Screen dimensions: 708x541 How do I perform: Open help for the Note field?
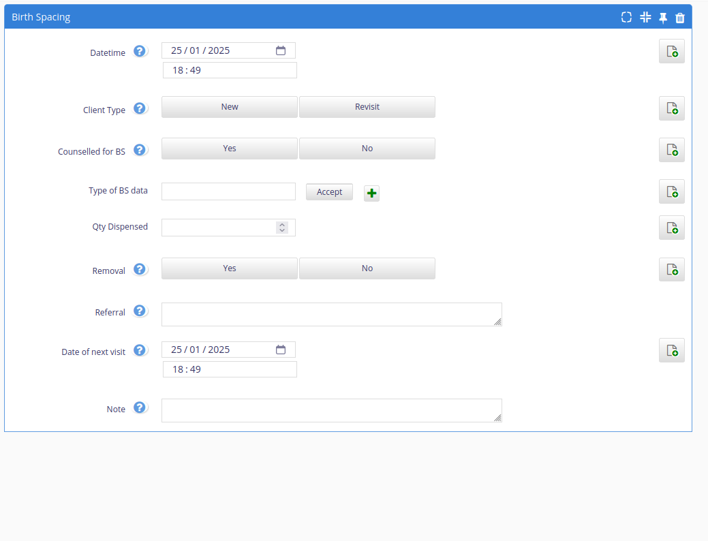(x=140, y=407)
